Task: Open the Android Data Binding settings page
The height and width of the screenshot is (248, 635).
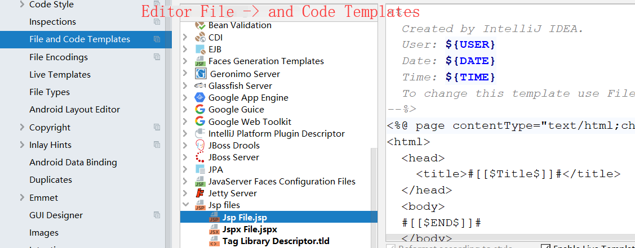Action: point(73,163)
